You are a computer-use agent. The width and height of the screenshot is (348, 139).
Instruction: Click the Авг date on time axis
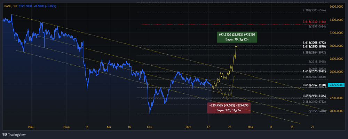[x=109, y=127]
